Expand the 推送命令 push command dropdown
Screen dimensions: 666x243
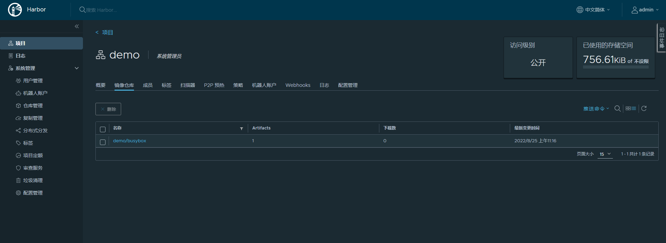tap(596, 109)
